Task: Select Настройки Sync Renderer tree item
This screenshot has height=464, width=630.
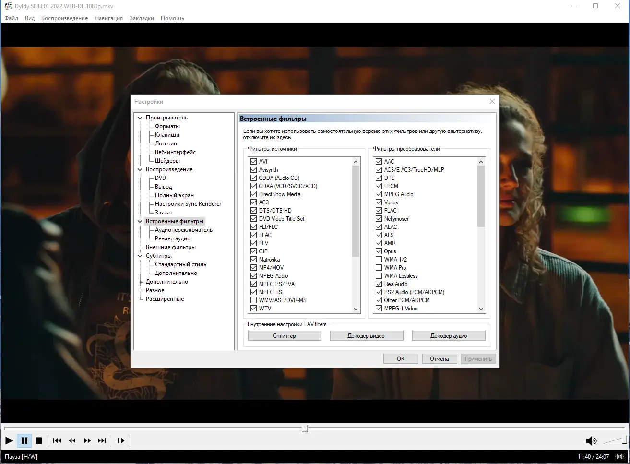Action: [188, 204]
